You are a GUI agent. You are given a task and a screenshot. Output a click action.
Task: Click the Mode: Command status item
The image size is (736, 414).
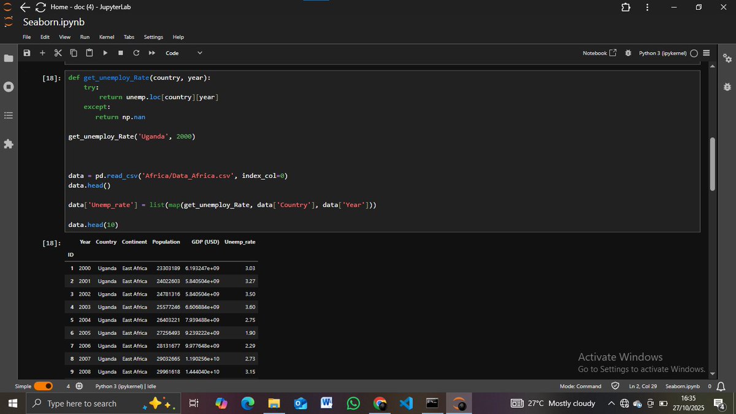(x=580, y=386)
